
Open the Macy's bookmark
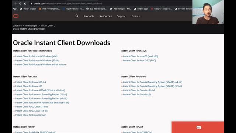coord(162,9)
